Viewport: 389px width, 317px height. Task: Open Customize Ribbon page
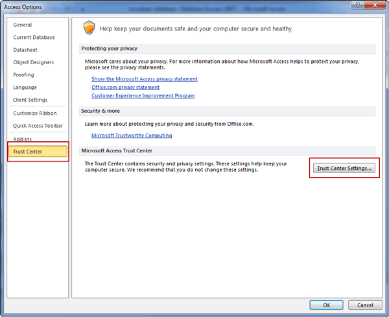(x=35, y=113)
